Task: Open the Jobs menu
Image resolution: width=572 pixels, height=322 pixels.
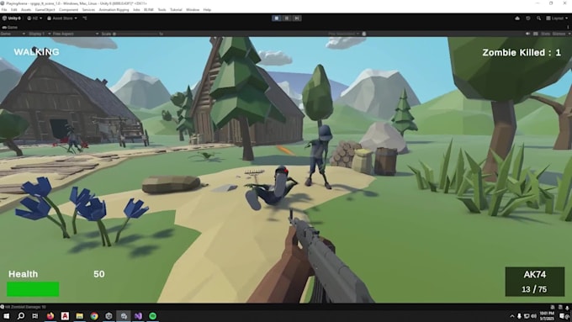Action: coord(136,10)
